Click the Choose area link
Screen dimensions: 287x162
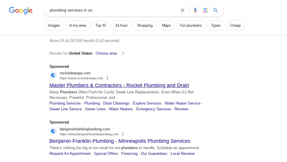click(x=106, y=53)
